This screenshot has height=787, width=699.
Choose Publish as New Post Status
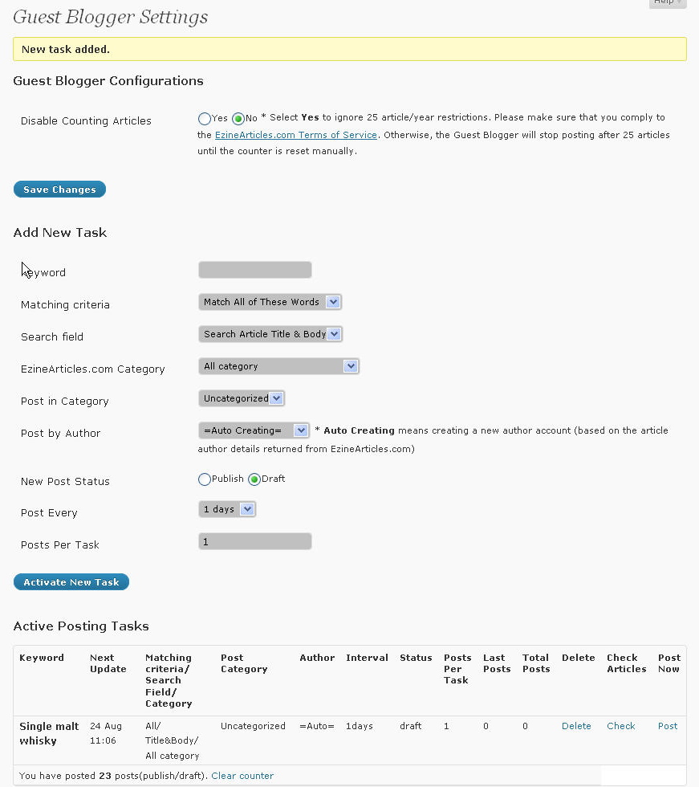pos(204,479)
